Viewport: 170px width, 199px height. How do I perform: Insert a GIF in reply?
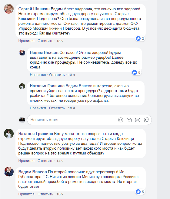pyautogui.click(x=138, y=120)
